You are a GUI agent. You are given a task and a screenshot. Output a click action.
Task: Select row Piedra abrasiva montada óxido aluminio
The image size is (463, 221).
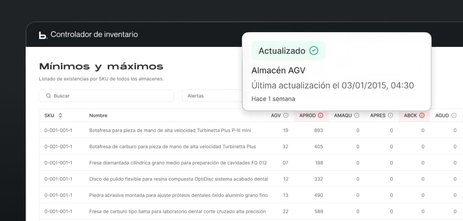pyautogui.click(x=251, y=195)
